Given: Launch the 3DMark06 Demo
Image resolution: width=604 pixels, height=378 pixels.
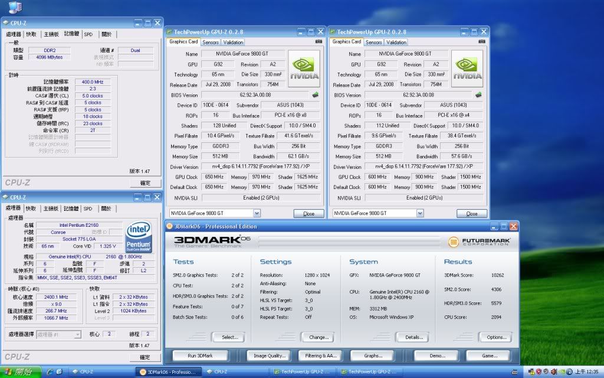Looking at the screenshot, I should coord(437,356).
